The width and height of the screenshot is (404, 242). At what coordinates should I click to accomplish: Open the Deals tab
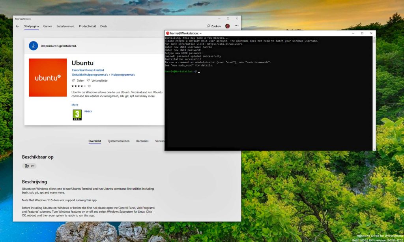(x=104, y=26)
